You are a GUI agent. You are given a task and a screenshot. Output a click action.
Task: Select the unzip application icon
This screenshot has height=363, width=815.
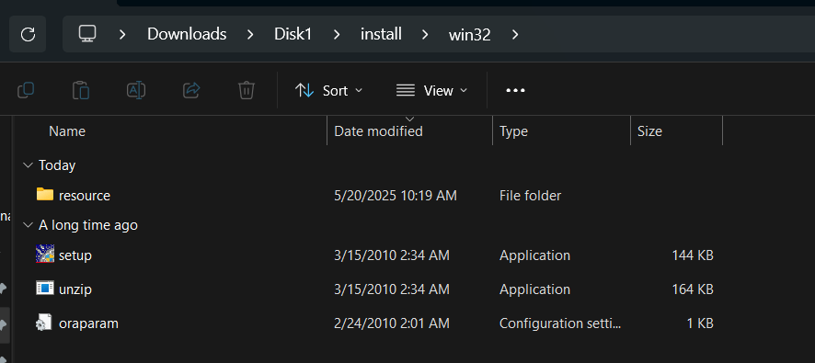(45, 288)
